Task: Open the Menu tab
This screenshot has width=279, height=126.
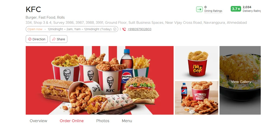Action: (x=127, y=121)
